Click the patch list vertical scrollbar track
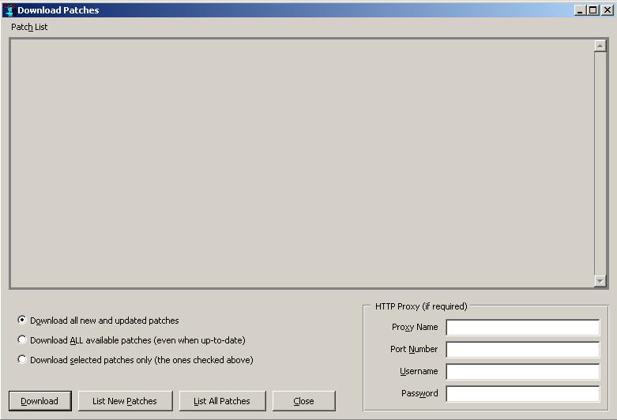This screenshot has width=617, height=420. pos(600,158)
